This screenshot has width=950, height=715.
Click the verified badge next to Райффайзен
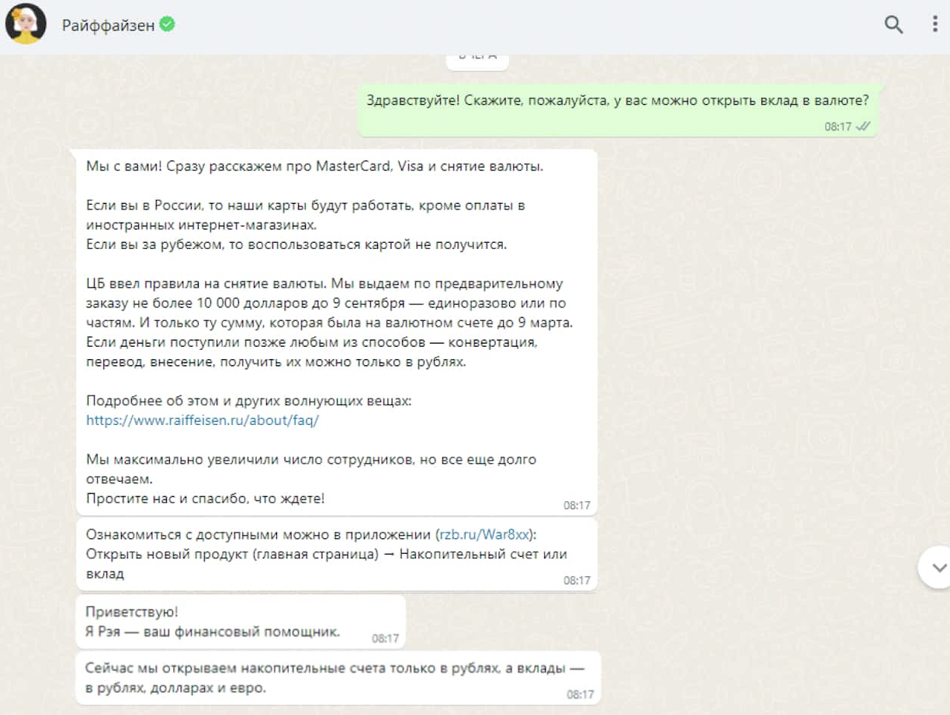click(x=168, y=25)
